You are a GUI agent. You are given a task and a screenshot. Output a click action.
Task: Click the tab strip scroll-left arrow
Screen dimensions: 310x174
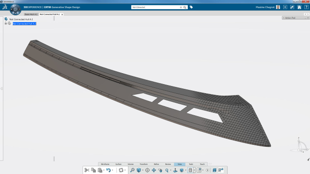point(305,14)
